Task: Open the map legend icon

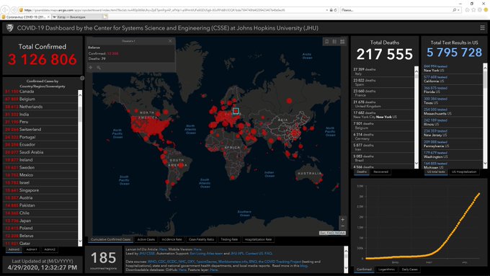Action: tap(334, 42)
